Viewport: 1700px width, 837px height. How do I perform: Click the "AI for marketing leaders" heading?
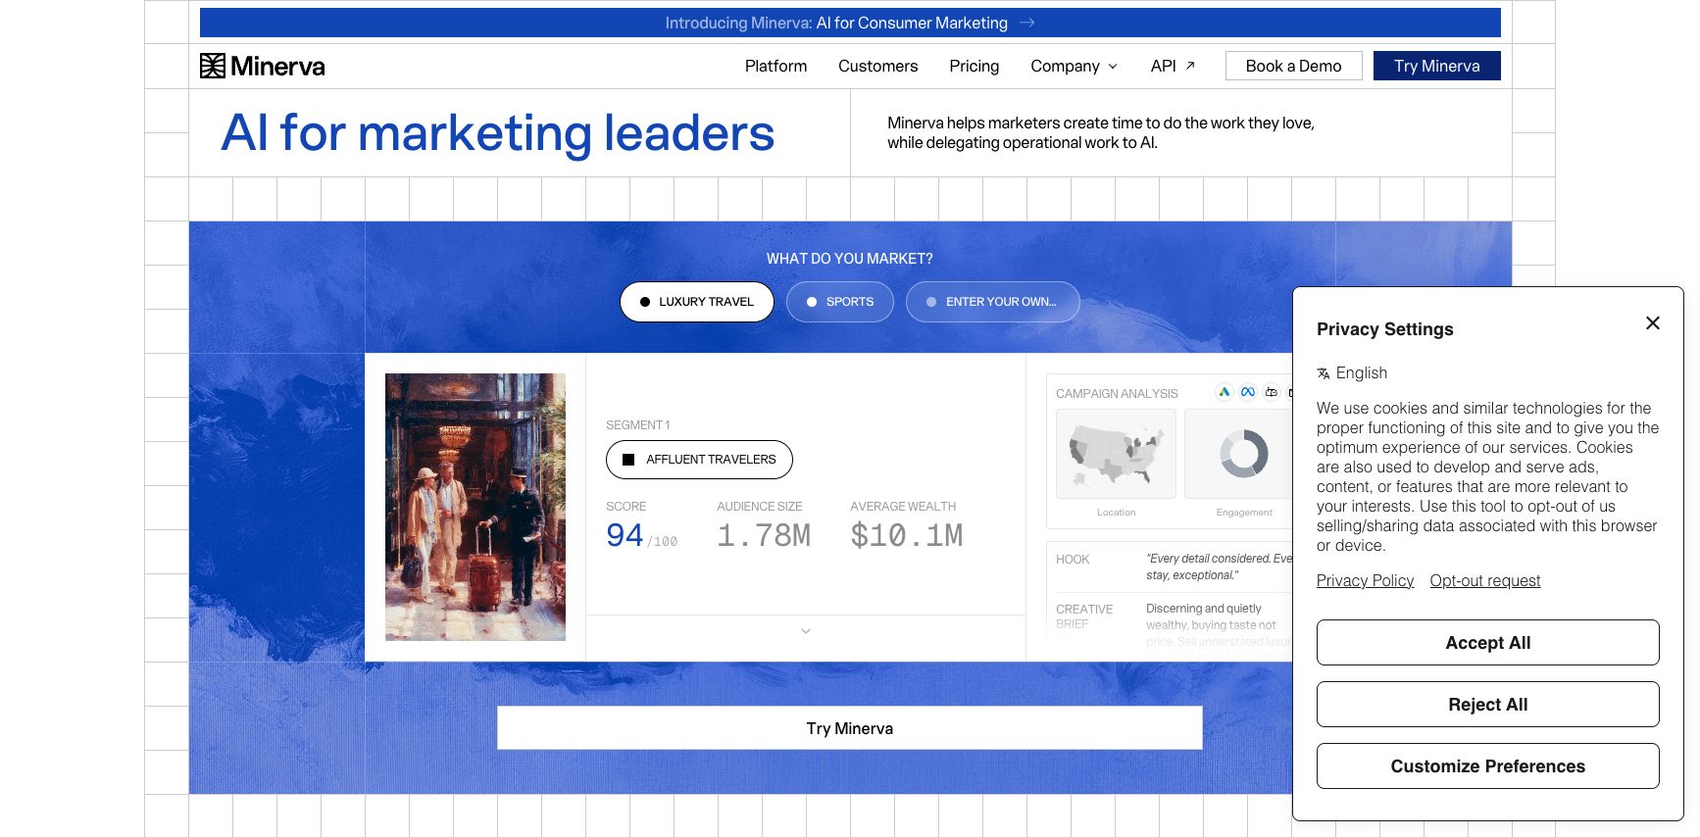pos(498,133)
